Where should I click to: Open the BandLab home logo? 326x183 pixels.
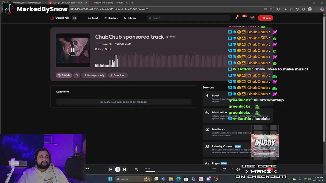[x=60, y=18]
